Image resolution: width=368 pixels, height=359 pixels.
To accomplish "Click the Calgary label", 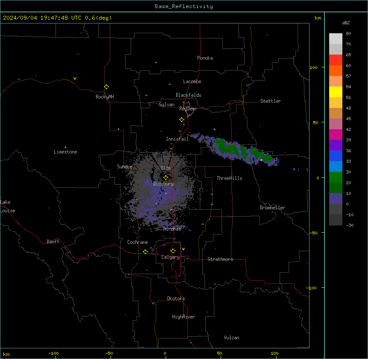I will [x=170, y=257].
